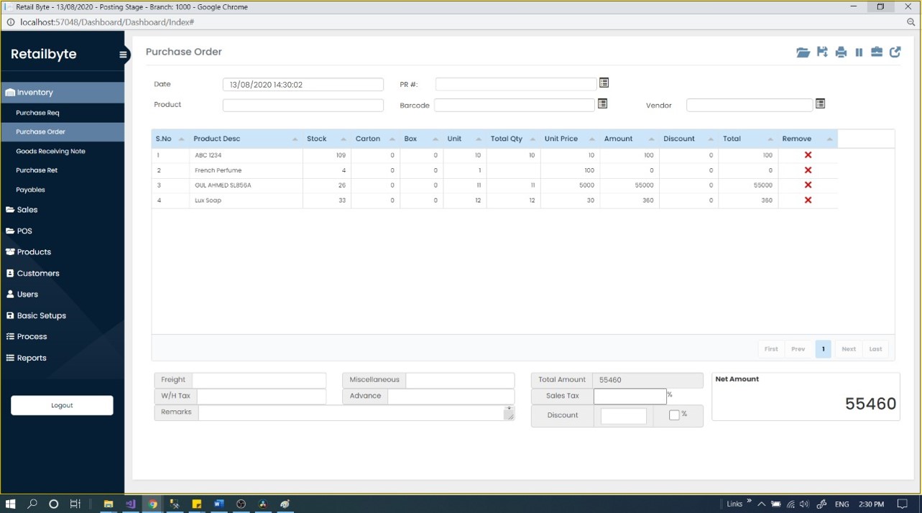922x513 pixels.
Task: Remove the ABC 1234 row
Action: (x=808, y=155)
